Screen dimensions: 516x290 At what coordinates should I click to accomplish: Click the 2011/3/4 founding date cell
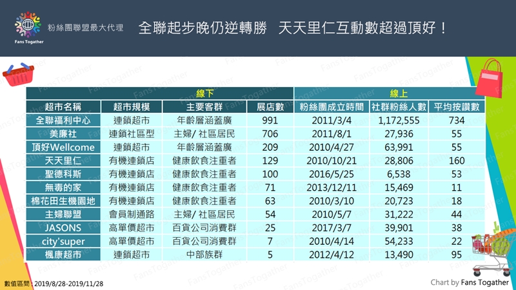[332, 121]
